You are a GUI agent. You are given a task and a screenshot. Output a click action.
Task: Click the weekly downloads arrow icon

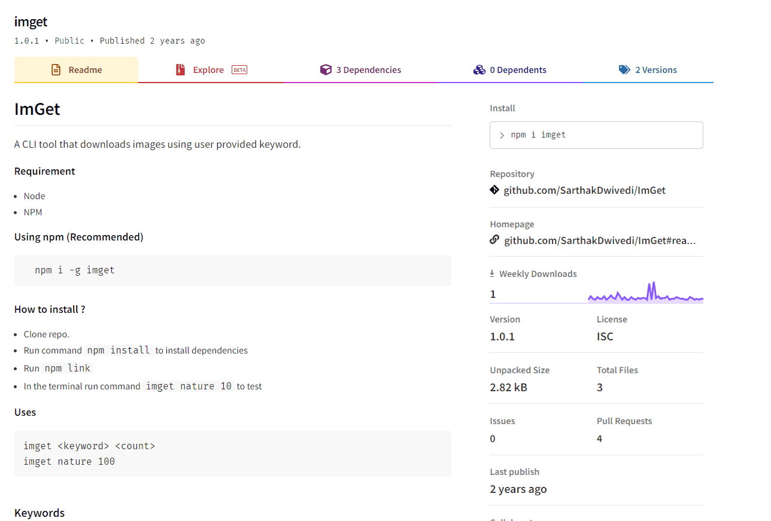point(492,274)
